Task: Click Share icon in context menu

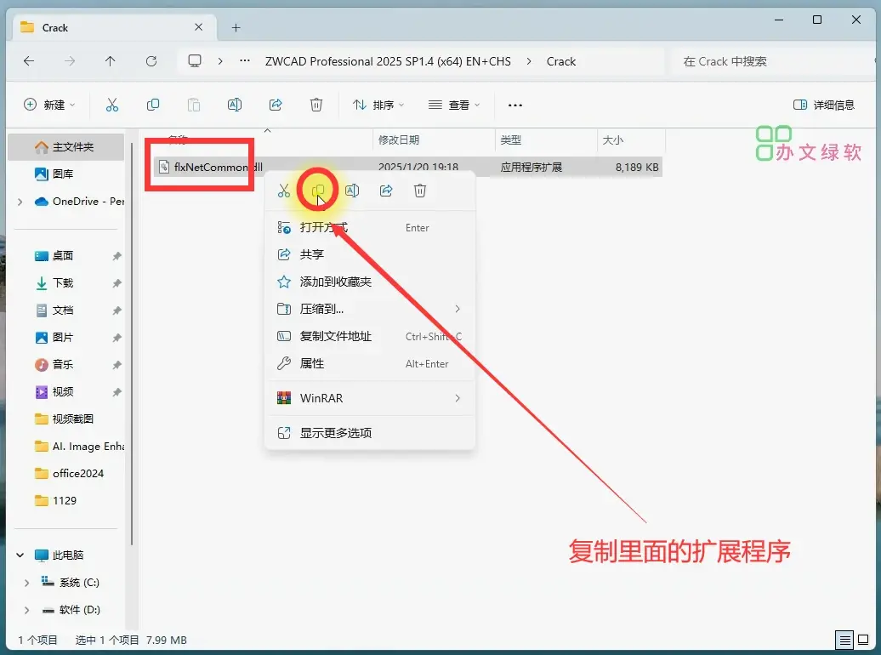Action: pos(386,191)
